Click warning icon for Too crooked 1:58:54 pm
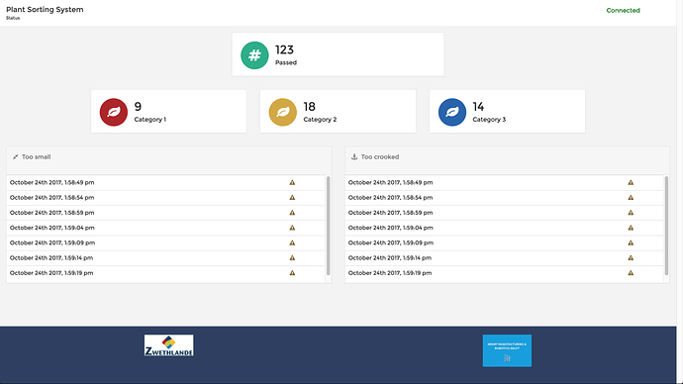Viewport: 683px width, 384px height. pos(631,198)
